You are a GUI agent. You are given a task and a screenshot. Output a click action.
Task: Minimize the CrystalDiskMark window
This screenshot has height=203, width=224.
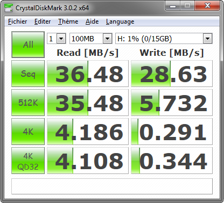click(173, 6)
